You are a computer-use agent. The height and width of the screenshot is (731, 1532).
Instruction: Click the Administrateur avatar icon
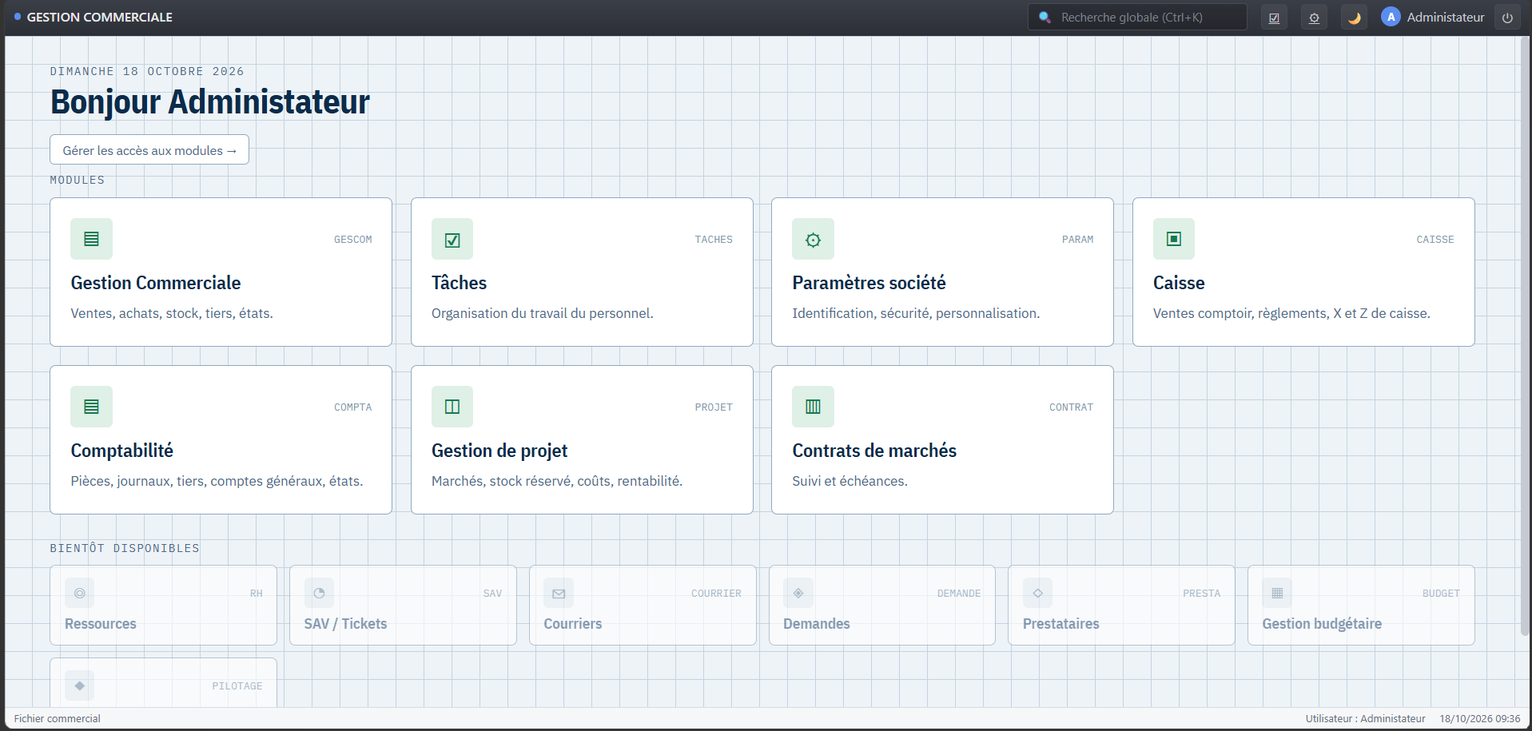(x=1391, y=17)
